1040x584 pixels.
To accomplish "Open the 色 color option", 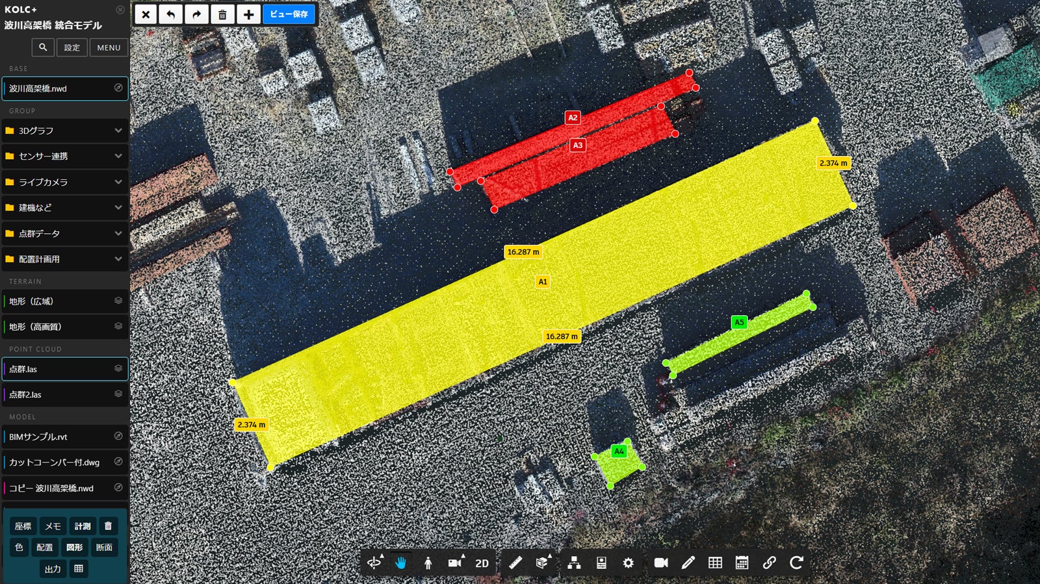I will (x=19, y=547).
